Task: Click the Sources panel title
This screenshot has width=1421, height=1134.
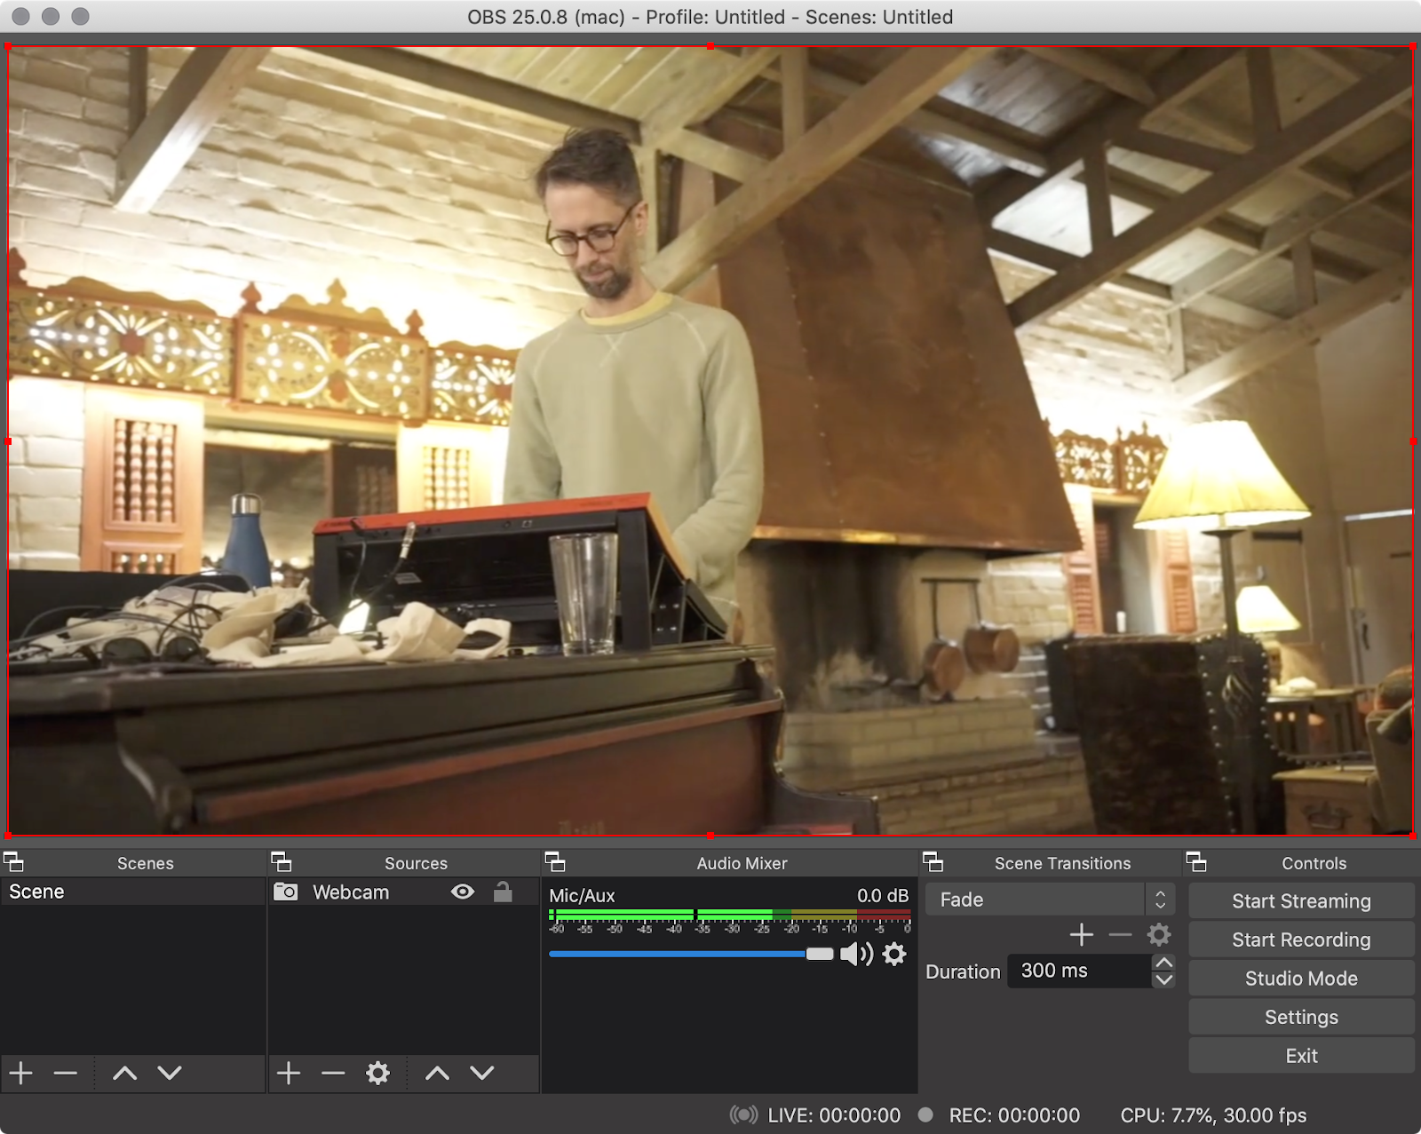Action: (416, 863)
